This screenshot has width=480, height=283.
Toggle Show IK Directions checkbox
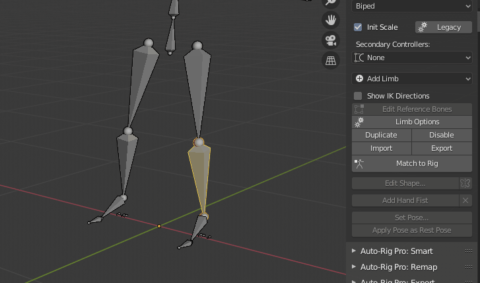(358, 96)
